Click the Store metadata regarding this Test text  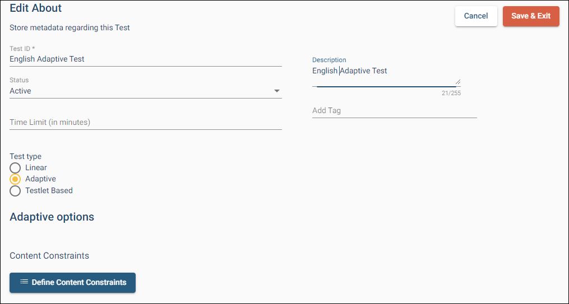click(70, 27)
